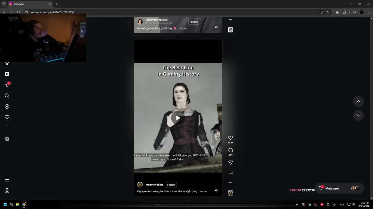Bookmark this page with star icon
Viewport: 373px width, 209px height.
pyautogui.click(x=328, y=12)
